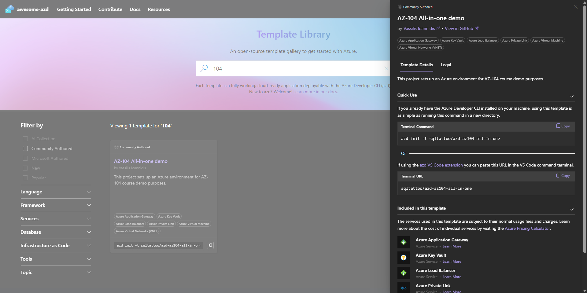The width and height of the screenshot is (587, 293).
Task: Copy the Terminal Command in side panel
Action: pos(563,126)
